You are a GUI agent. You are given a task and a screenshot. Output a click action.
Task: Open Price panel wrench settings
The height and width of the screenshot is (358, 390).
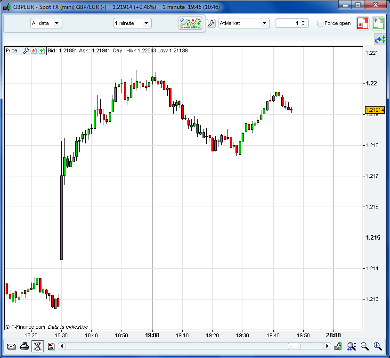(x=26, y=50)
